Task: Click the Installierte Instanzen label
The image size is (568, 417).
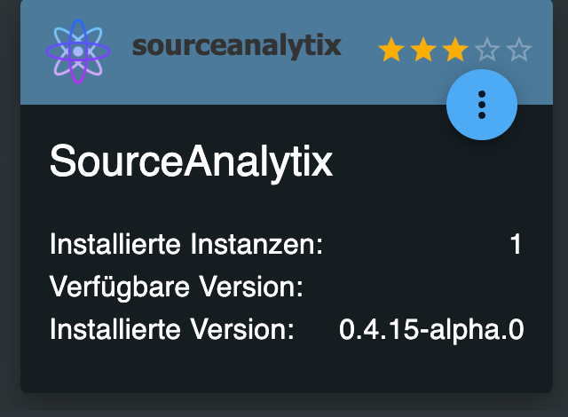Action: click(186, 244)
